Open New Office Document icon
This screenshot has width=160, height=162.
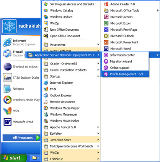pyautogui.click(x=46, y=30)
